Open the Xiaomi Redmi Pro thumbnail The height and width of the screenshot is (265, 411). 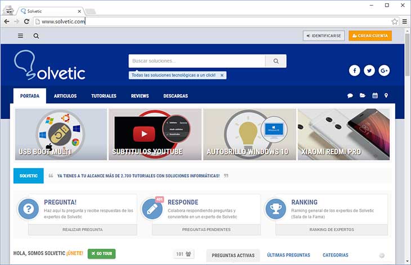click(x=343, y=134)
